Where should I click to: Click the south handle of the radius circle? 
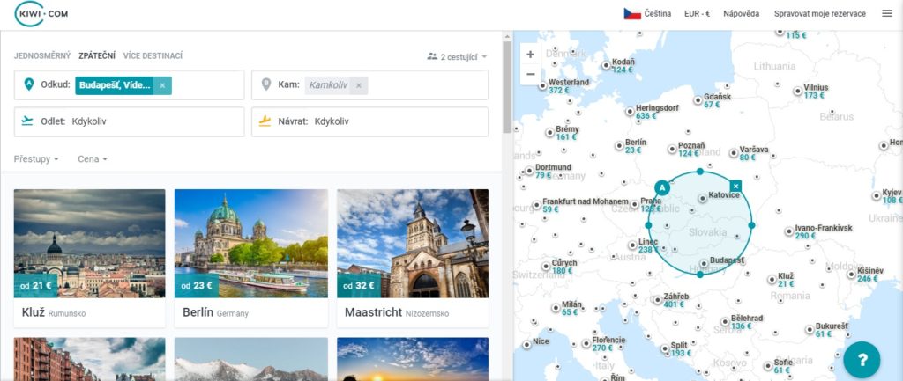[699, 275]
